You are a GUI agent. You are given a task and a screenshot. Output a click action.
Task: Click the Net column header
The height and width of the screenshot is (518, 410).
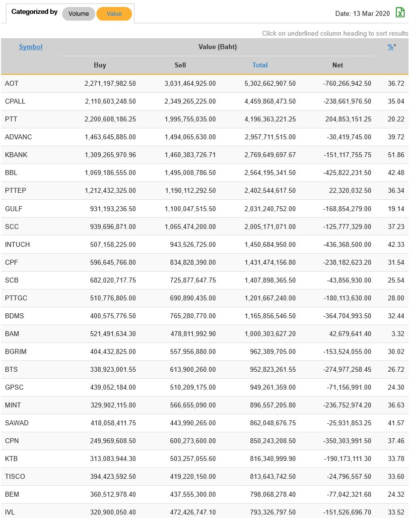pyautogui.click(x=338, y=65)
